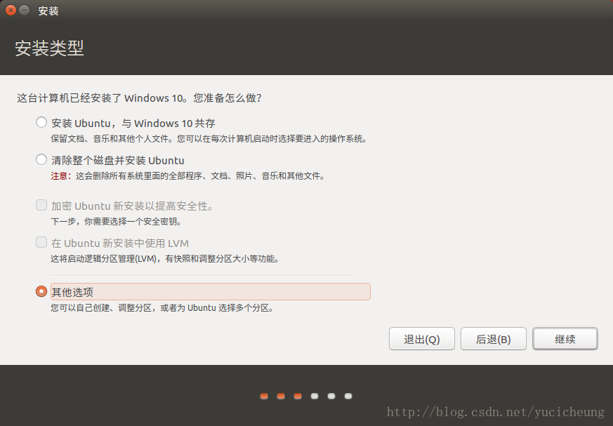Click the red 注意 warning text
613x426 pixels.
pyautogui.click(x=61, y=176)
